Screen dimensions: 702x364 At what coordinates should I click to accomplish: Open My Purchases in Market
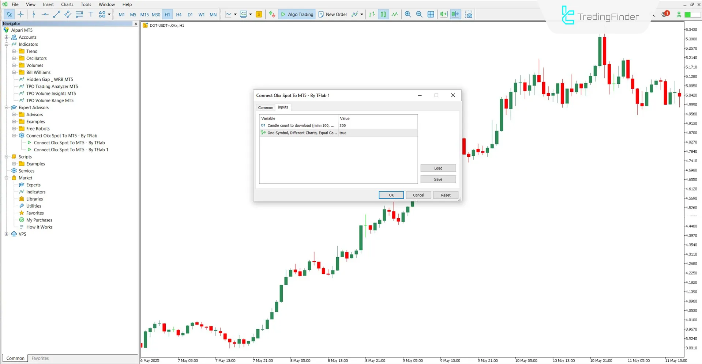(x=39, y=220)
